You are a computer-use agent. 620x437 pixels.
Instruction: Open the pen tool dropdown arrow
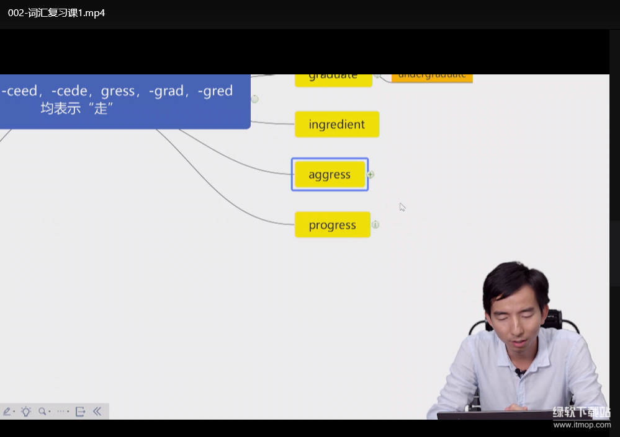tap(14, 412)
